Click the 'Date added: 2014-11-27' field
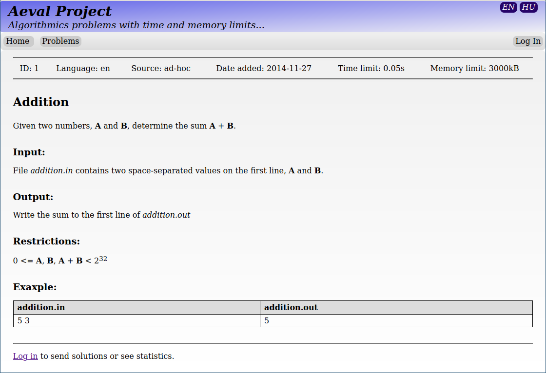This screenshot has width=546, height=373. [264, 68]
